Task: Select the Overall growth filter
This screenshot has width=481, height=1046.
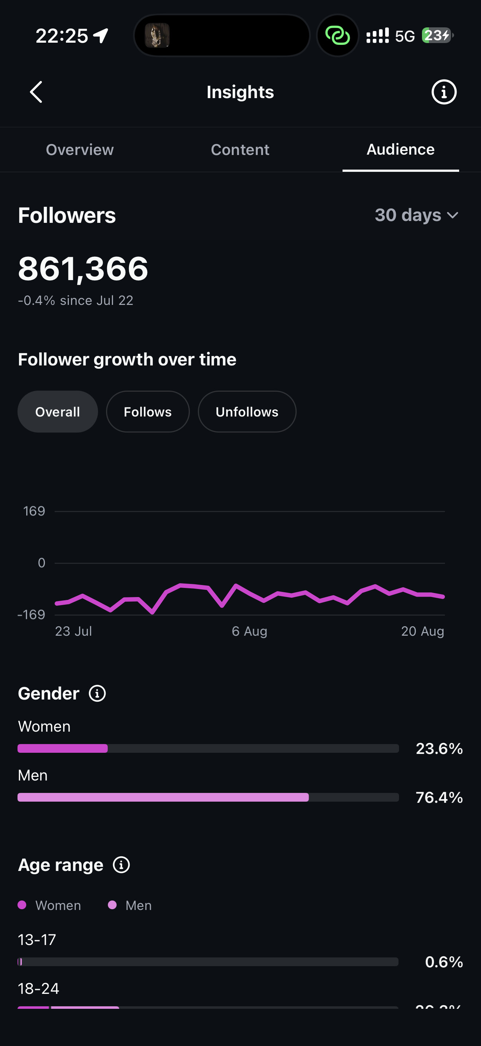Action: point(58,412)
